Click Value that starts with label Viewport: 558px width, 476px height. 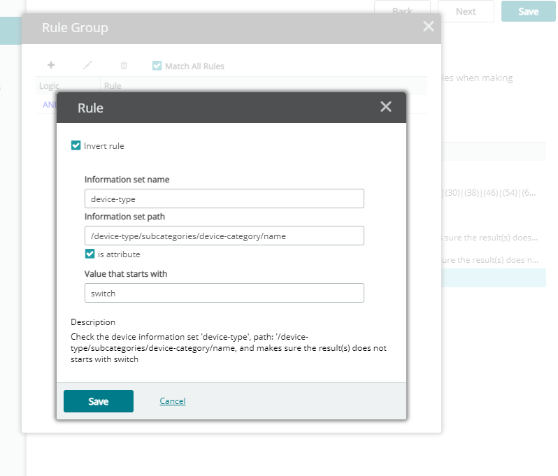click(126, 274)
